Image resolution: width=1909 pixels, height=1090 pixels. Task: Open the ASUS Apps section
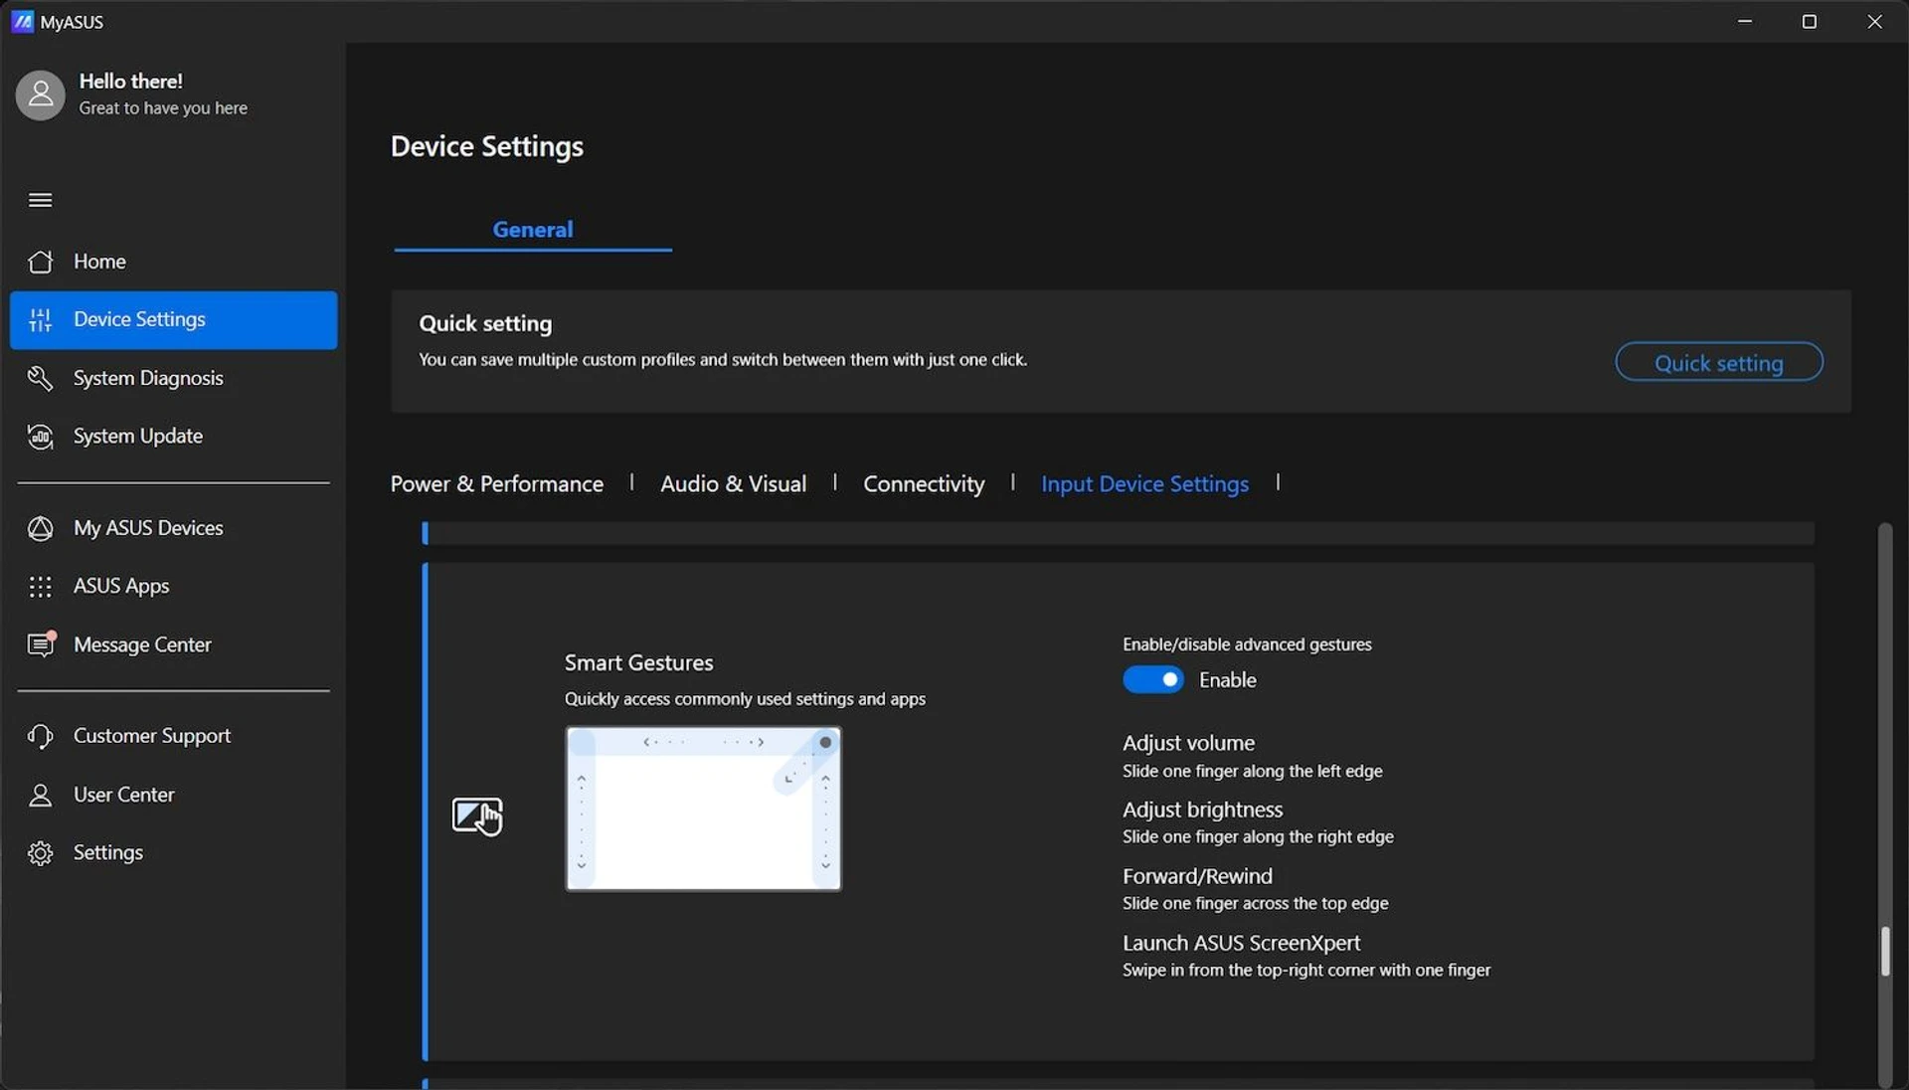click(173, 587)
